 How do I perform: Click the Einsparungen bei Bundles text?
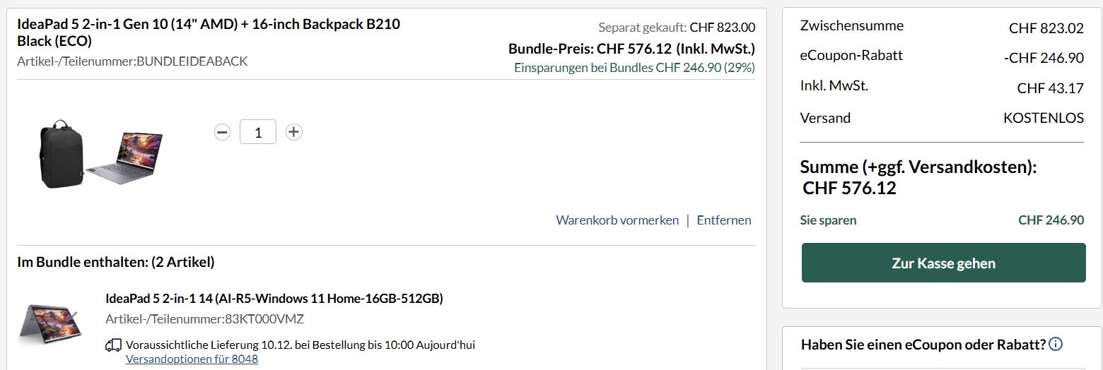634,68
